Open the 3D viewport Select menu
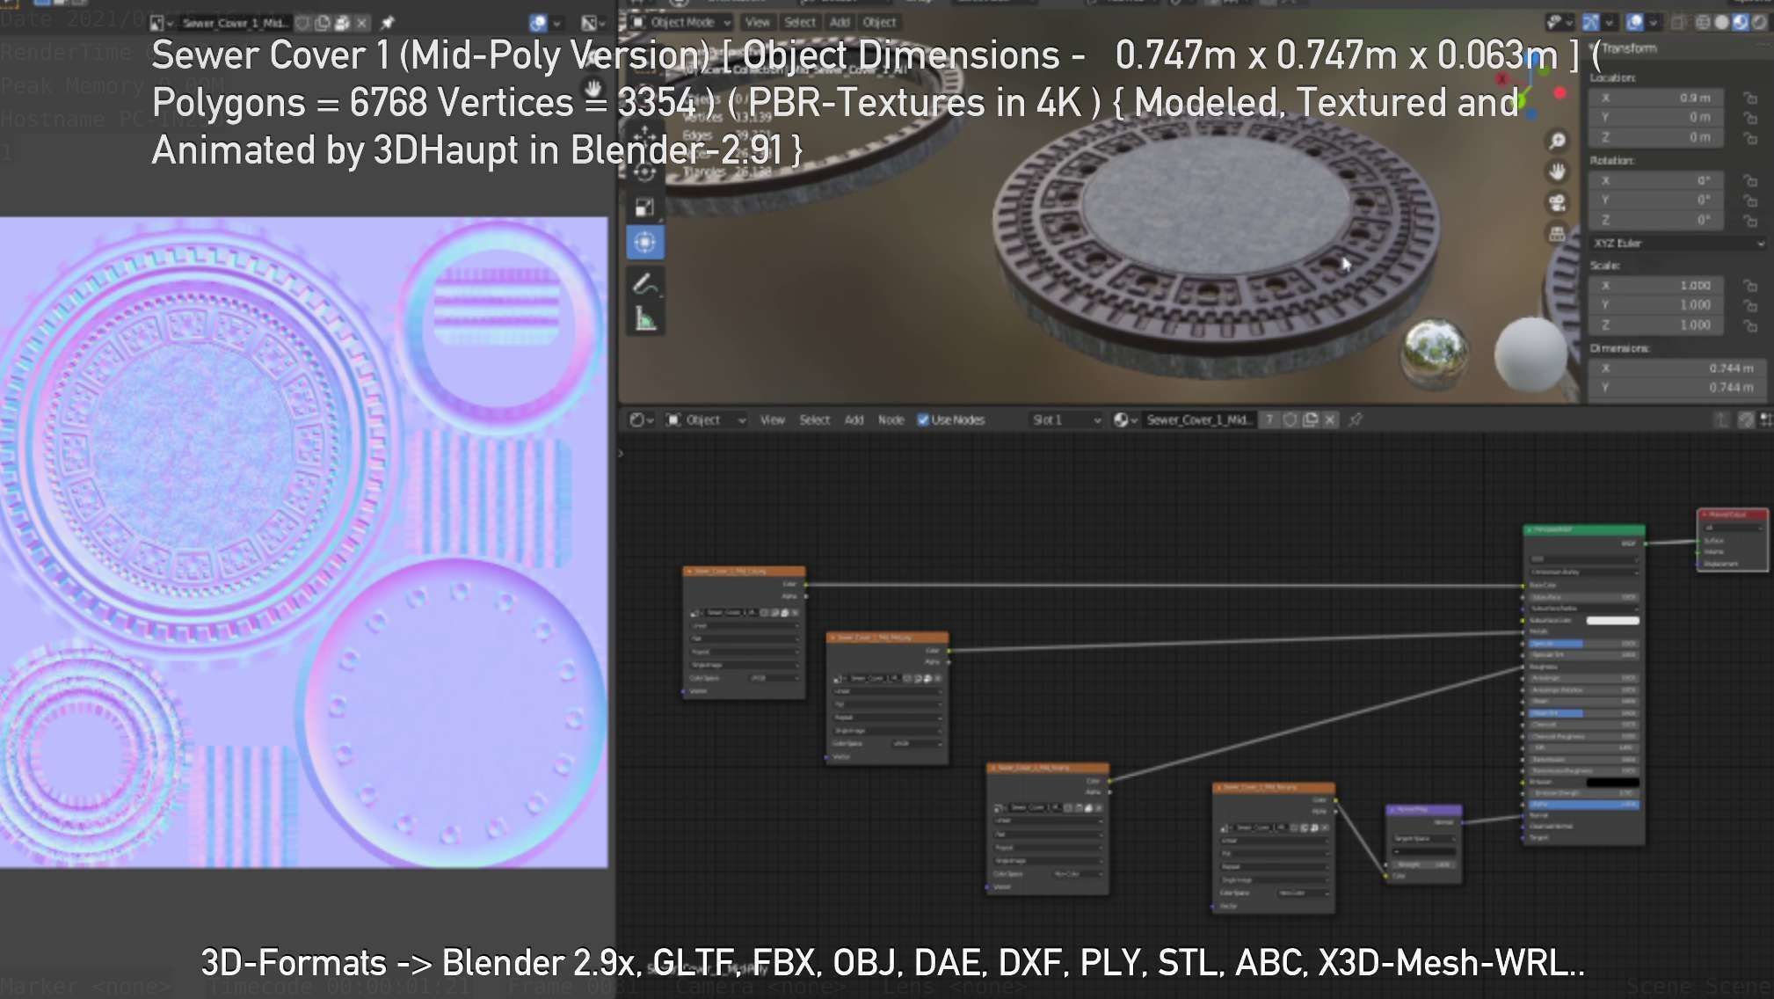This screenshot has height=999, width=1774. coord(800,23)
